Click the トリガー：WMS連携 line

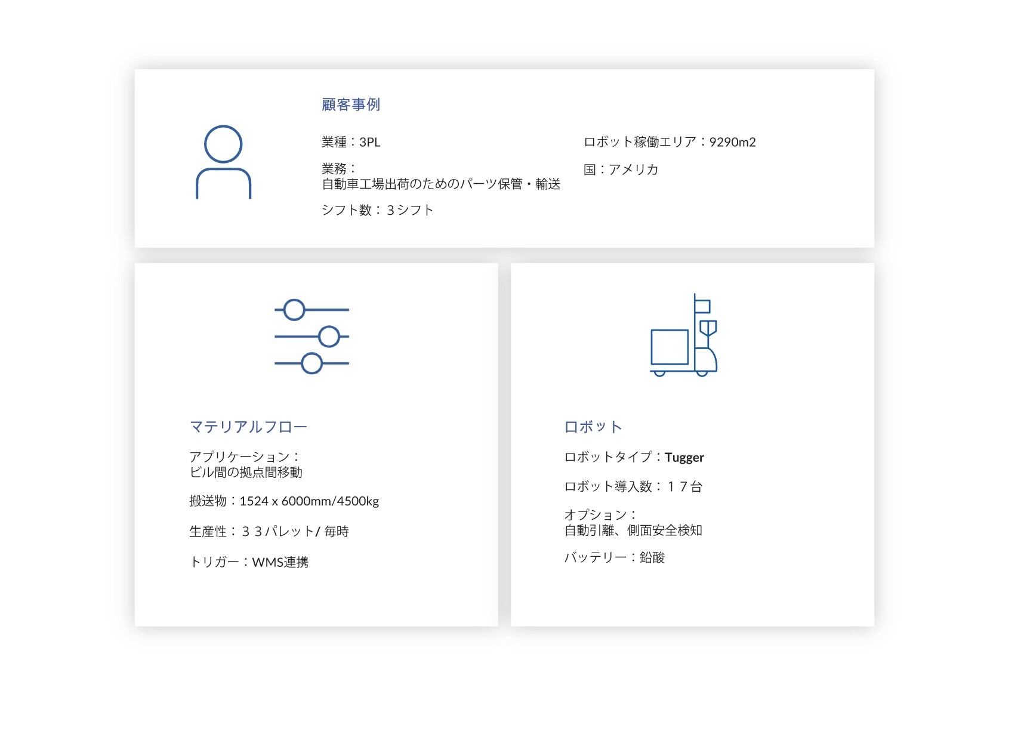point(249,562)
